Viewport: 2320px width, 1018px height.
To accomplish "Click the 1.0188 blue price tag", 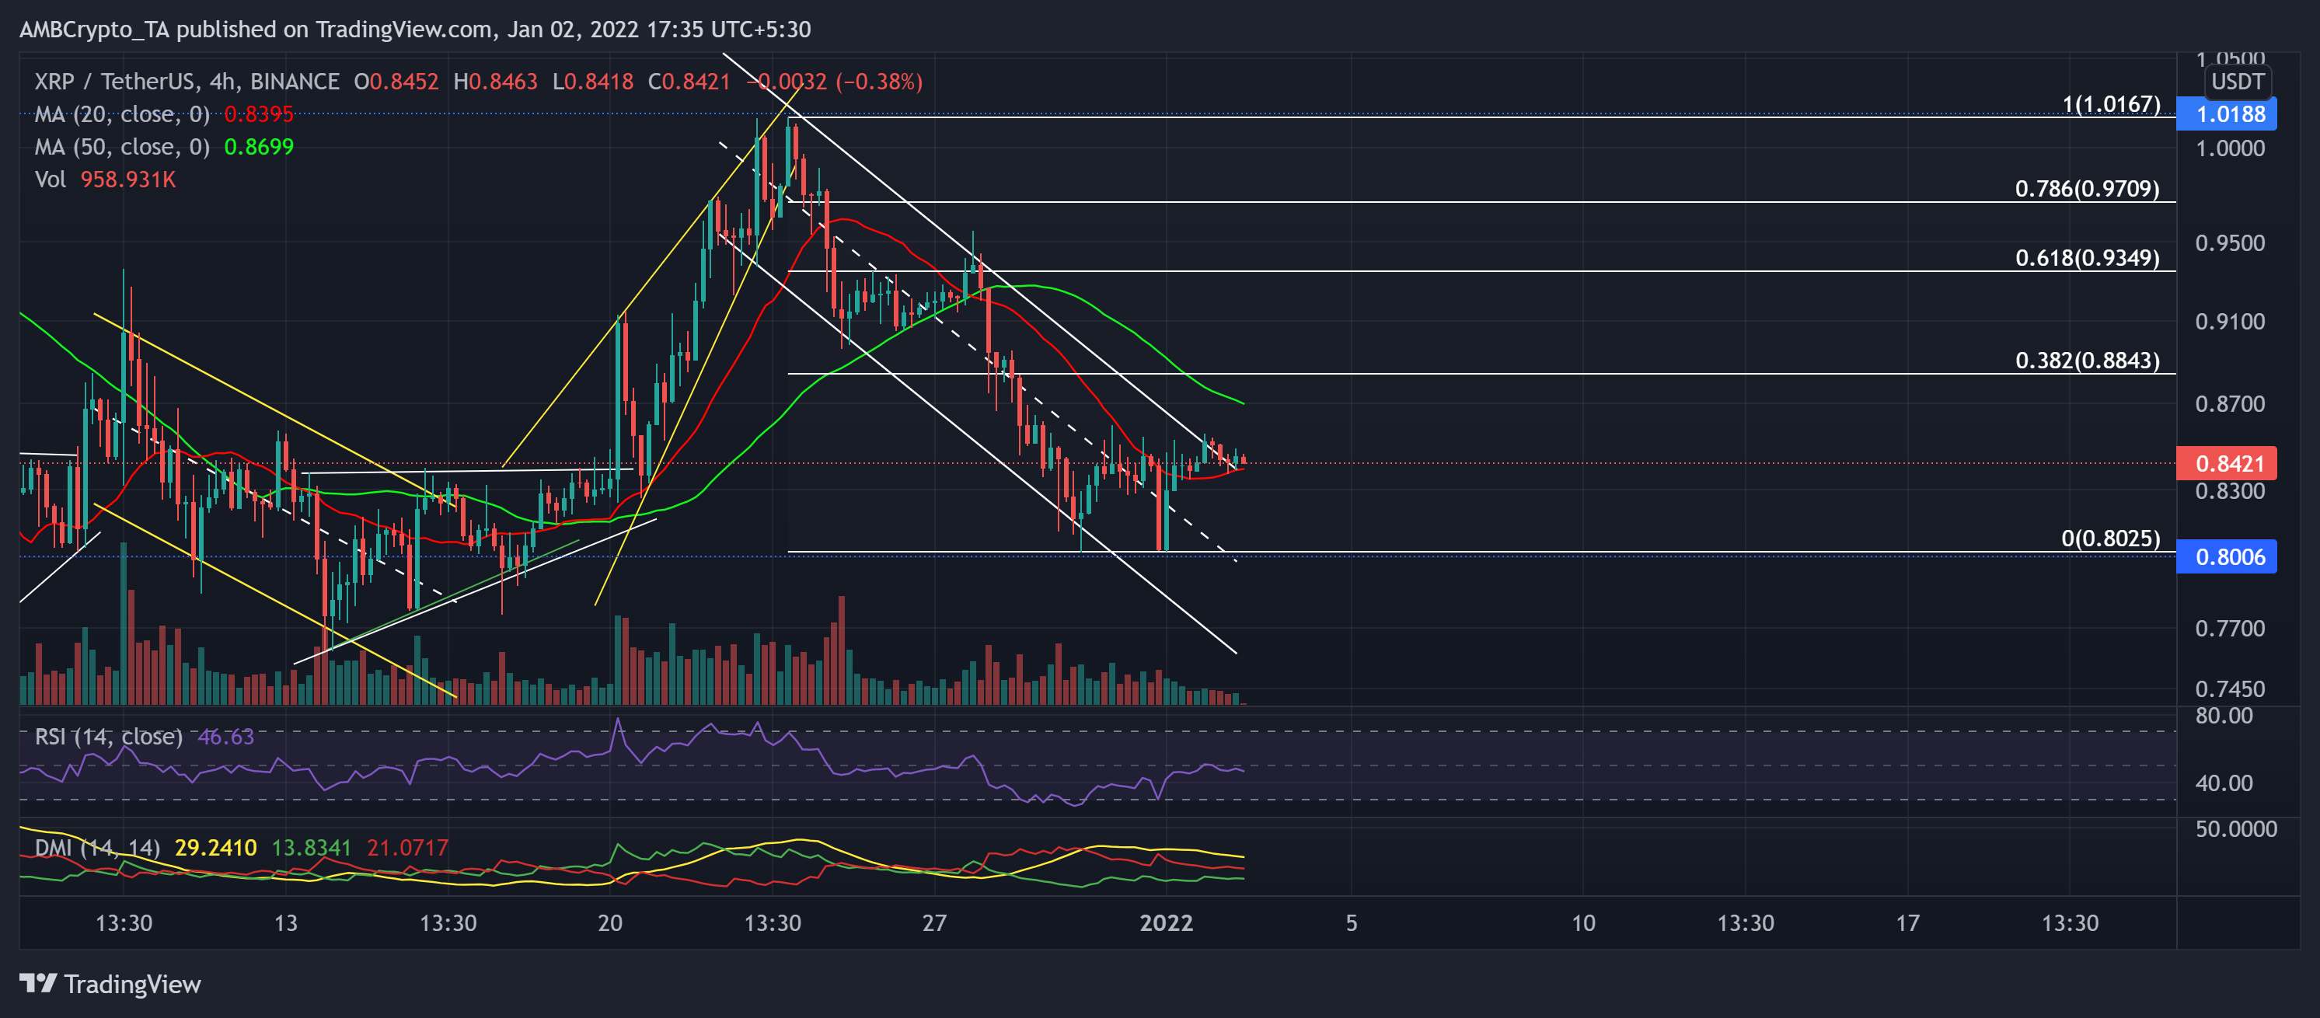I will click(2226, 114).
